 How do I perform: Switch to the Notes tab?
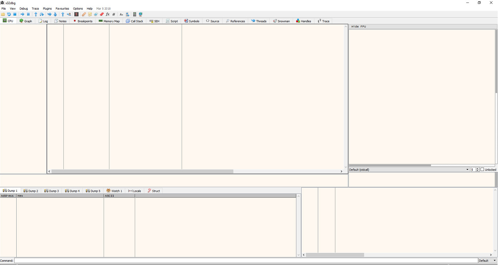(61, 21)
